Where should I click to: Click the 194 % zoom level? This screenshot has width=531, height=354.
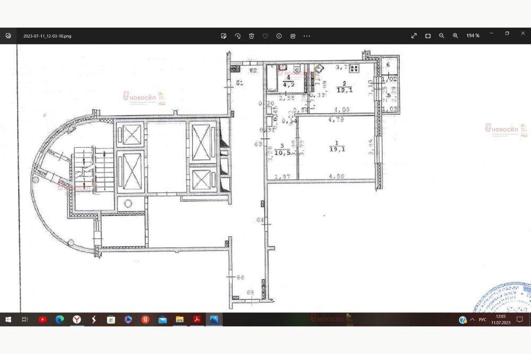(473, 36)
